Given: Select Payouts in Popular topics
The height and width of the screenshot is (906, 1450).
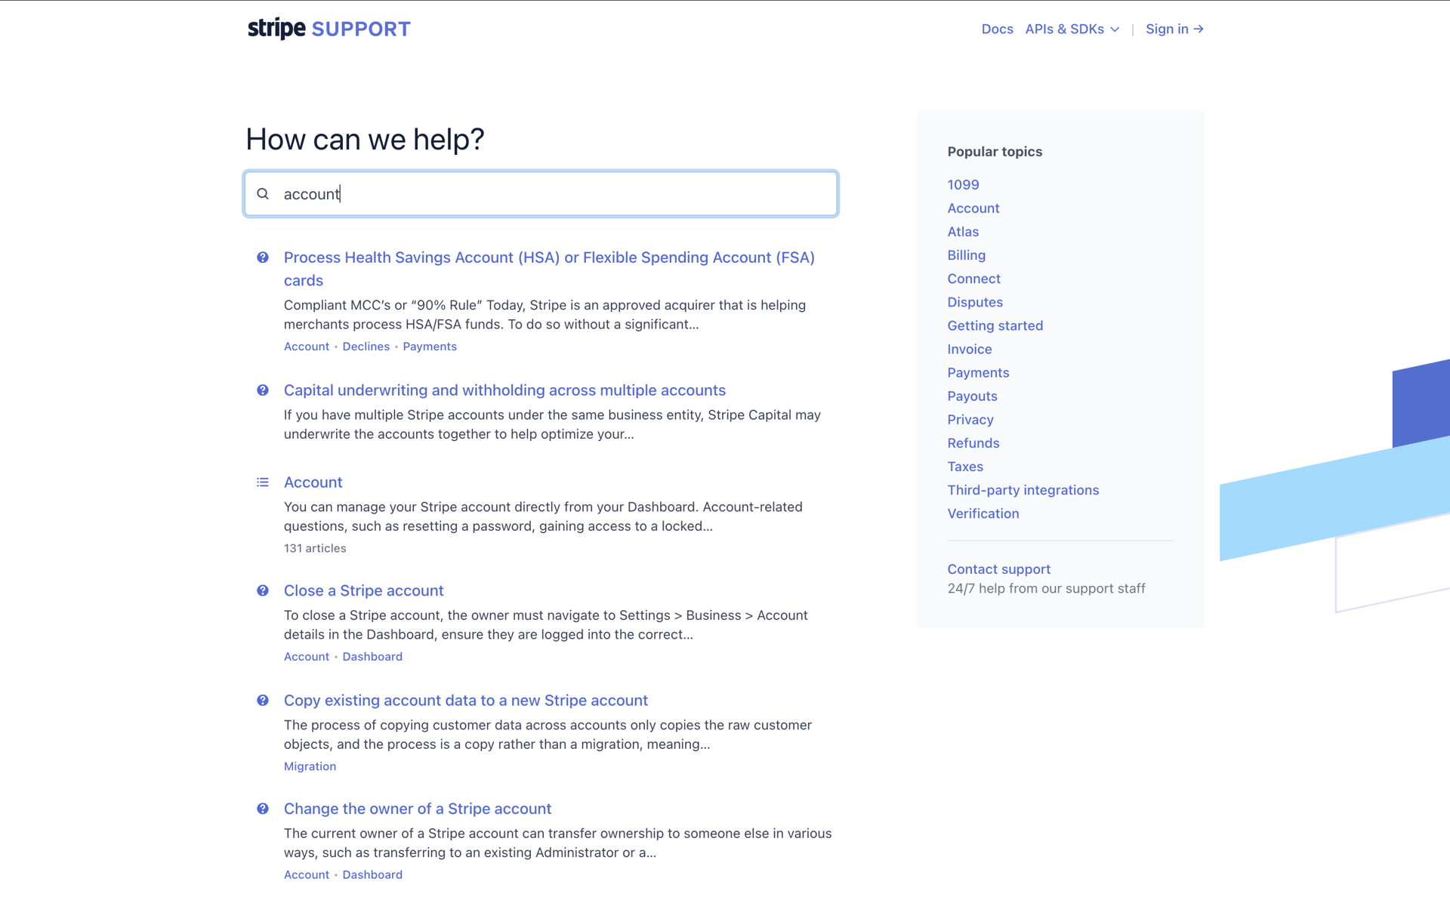Looking at the screenshot, I should click(972, 396).
